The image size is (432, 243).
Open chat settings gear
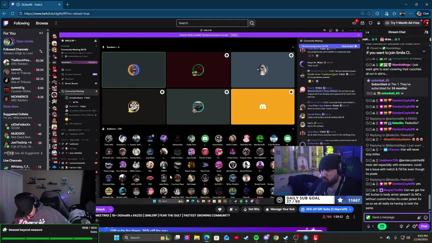point(414,226)
